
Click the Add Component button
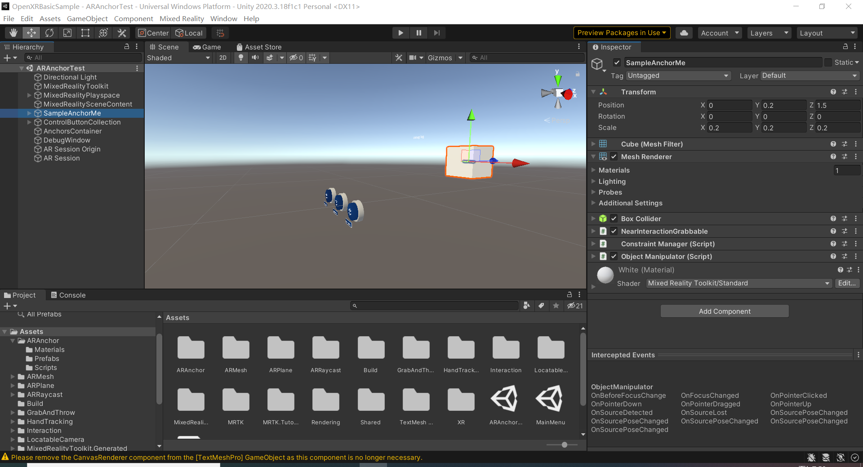click(x=725, y=311)
